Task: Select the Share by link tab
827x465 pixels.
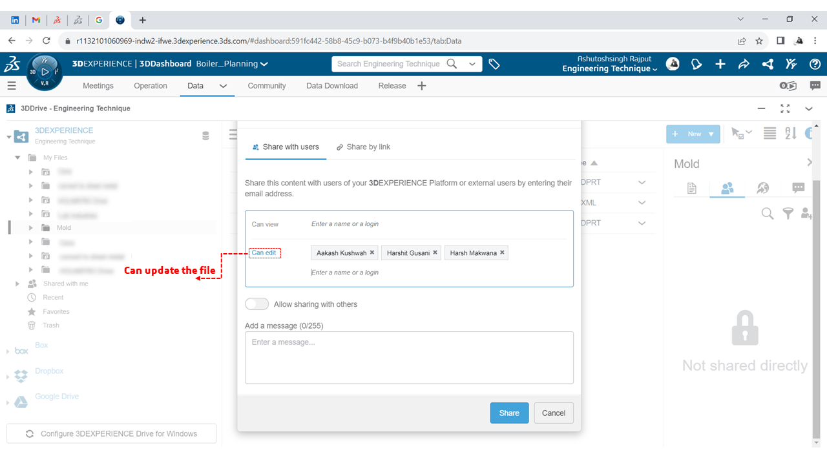Action: coord(364,147)
